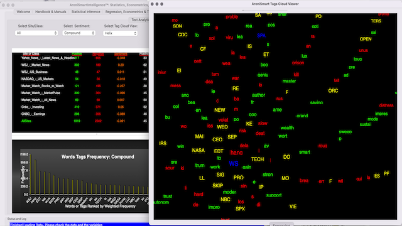Open the Welcome tab
This screenshot has width=402, height=226.
click(23, 12)
